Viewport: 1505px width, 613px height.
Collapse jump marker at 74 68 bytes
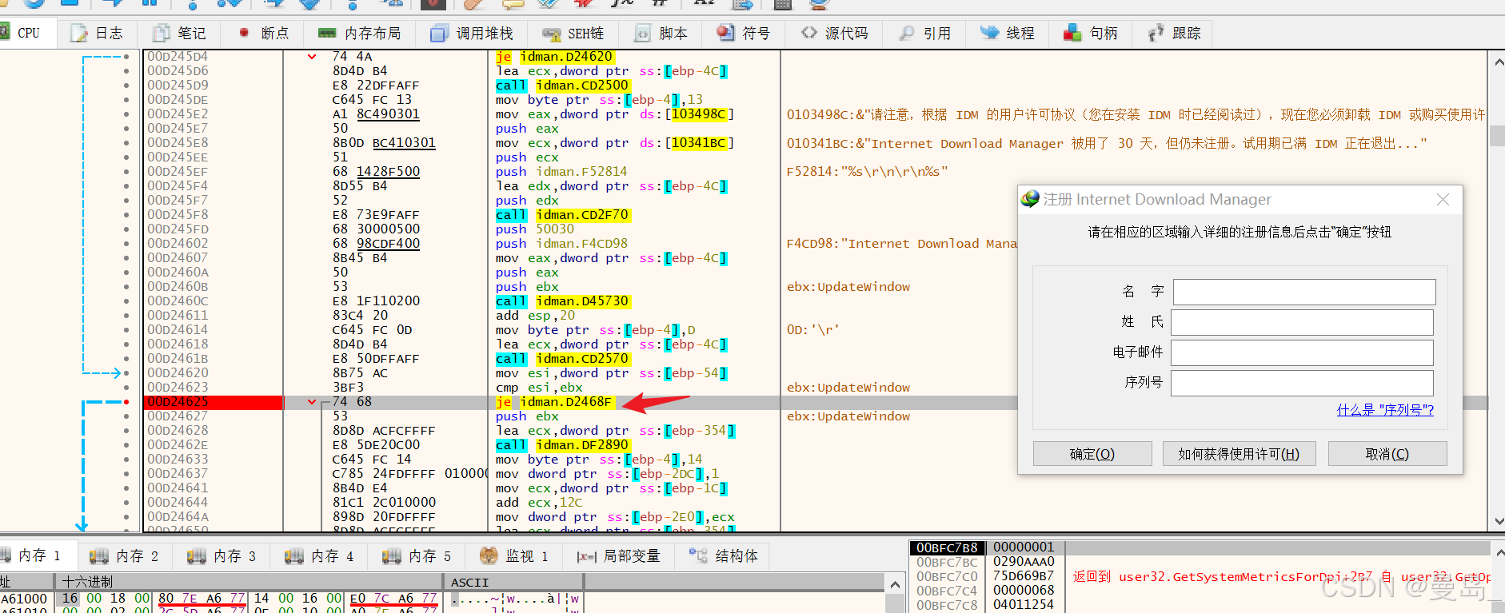pyautogui.click(x=312, y=402)
